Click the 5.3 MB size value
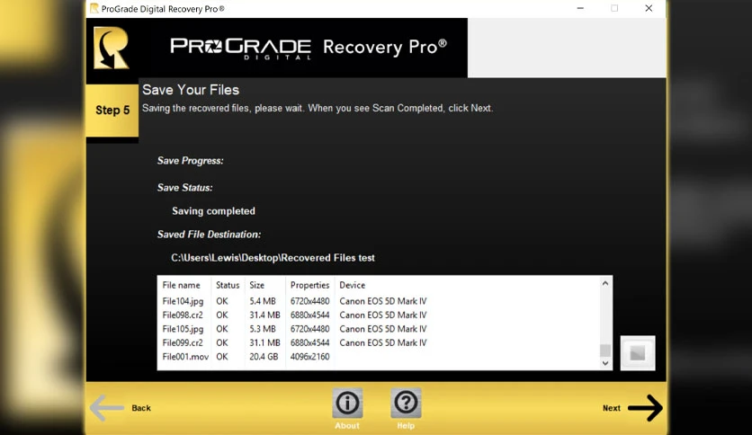 tap(263, 329)
